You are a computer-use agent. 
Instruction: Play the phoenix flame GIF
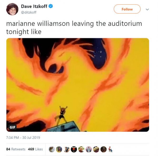(78, 85)
